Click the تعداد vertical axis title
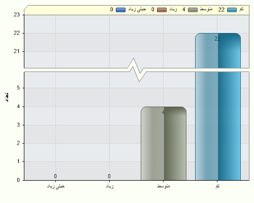254x203 pixels. 7,97
